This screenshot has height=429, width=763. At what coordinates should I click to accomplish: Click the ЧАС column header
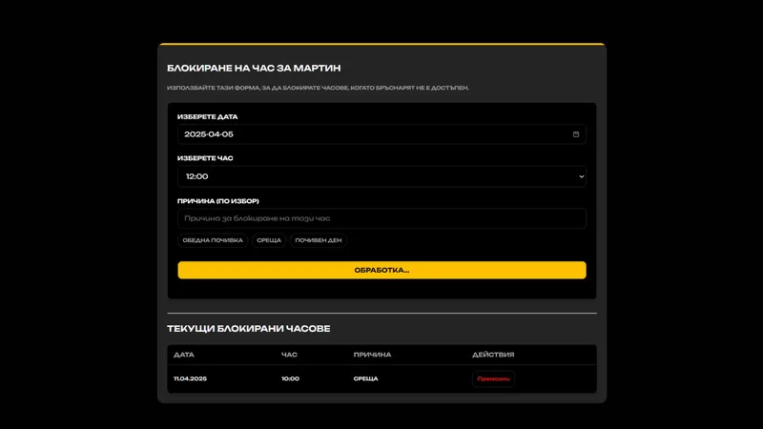289,355
